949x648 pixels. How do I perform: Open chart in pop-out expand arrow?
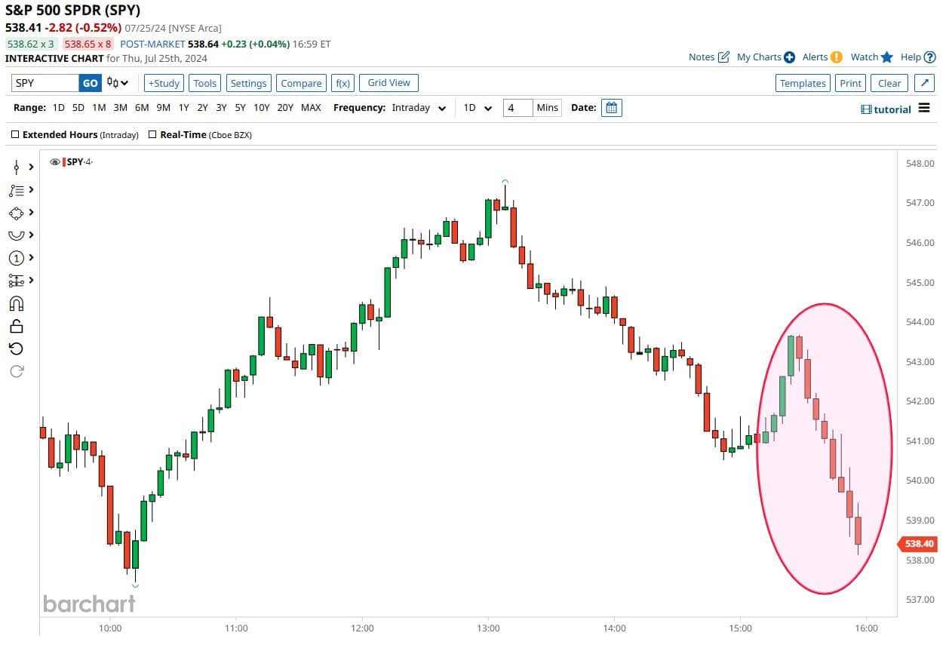coord(925,84)
